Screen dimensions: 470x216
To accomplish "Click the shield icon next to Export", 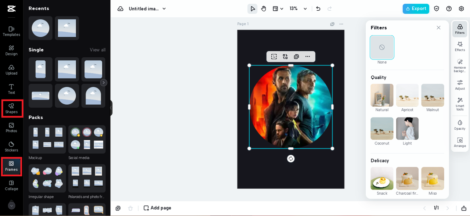I will (437, 9).
